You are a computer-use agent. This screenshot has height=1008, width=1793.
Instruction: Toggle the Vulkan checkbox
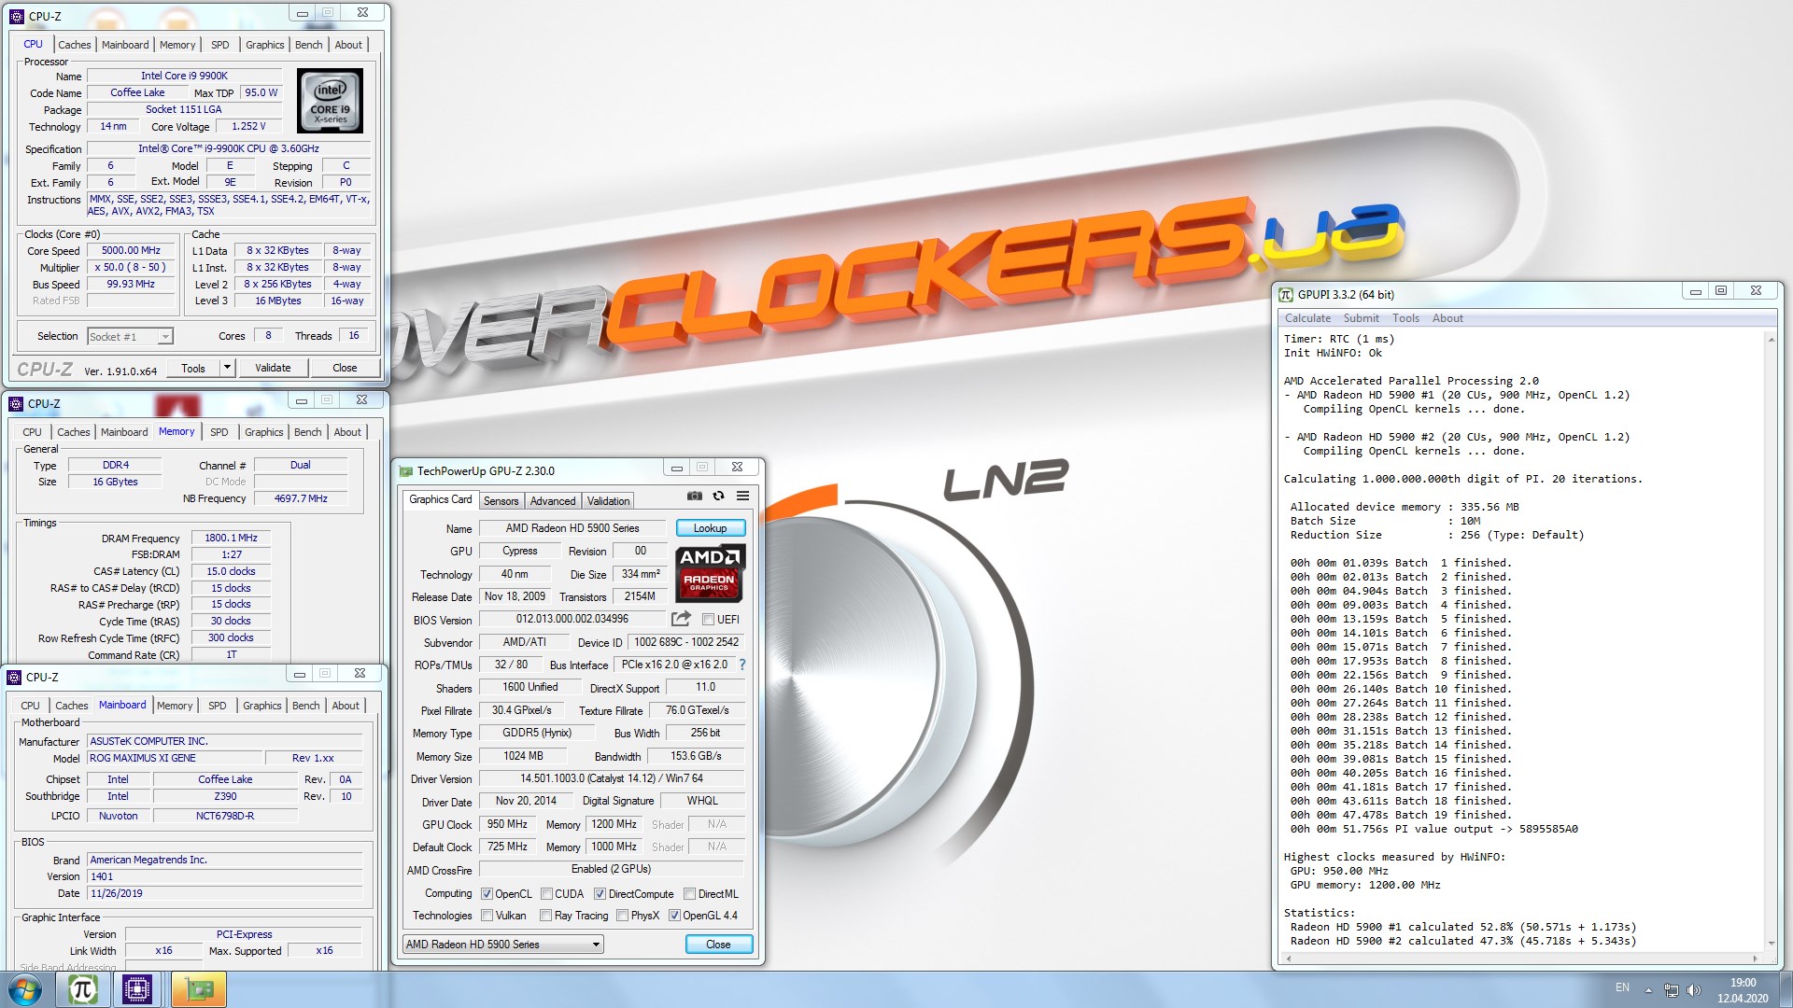[487, 916]
